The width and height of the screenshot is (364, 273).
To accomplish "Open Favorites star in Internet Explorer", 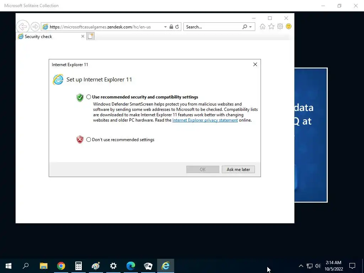I will pos(271,26).
